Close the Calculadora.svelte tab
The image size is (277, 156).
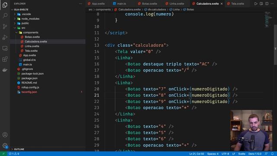click(222, 3)
